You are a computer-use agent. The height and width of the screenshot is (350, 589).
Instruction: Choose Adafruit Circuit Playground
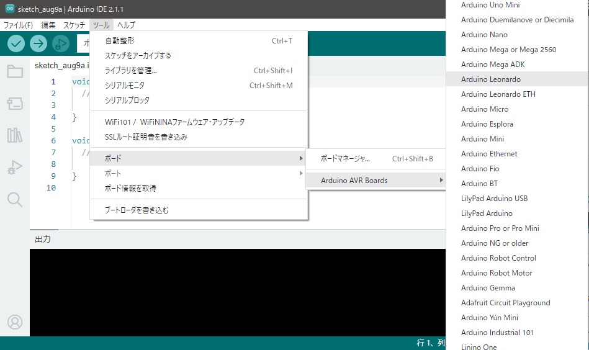click(517, 303)
